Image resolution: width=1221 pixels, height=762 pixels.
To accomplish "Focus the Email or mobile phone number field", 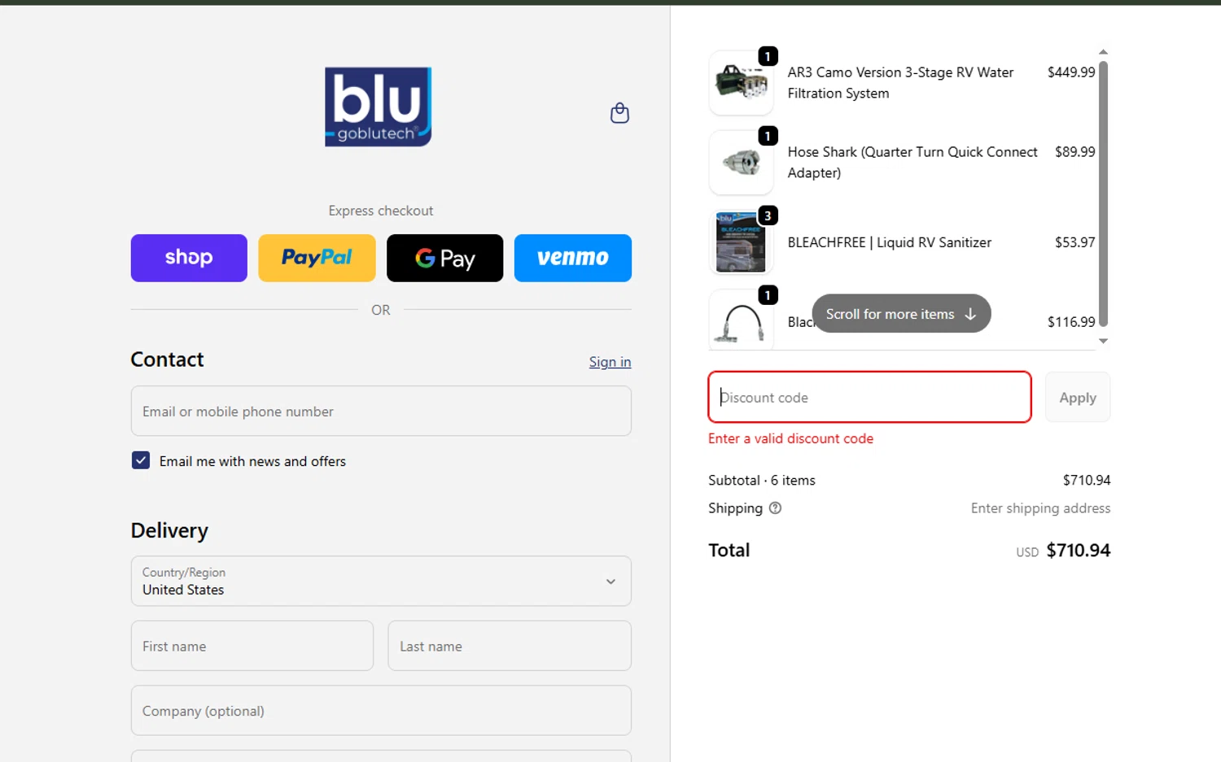I will coord(381,411).
